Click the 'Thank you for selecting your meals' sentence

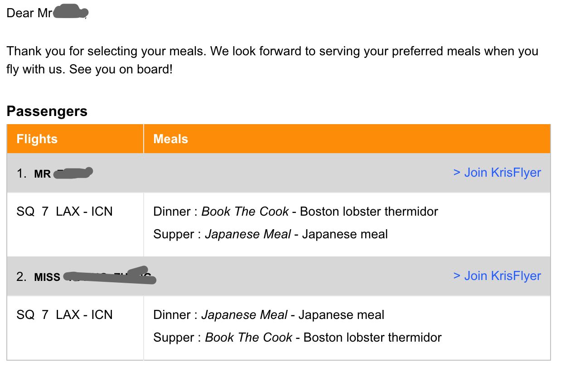click(106, 51)
